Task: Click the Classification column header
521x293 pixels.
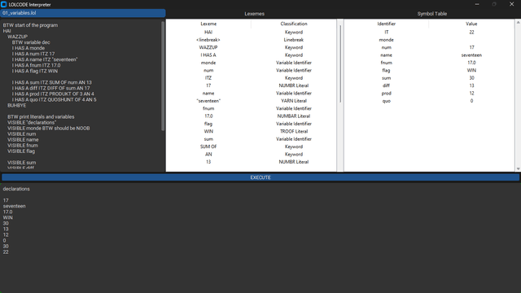Action: click(x=294, y=24)
